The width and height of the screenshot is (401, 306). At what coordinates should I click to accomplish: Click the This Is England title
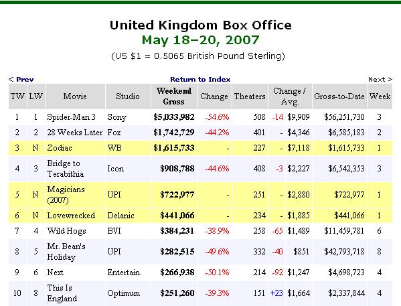62,293
